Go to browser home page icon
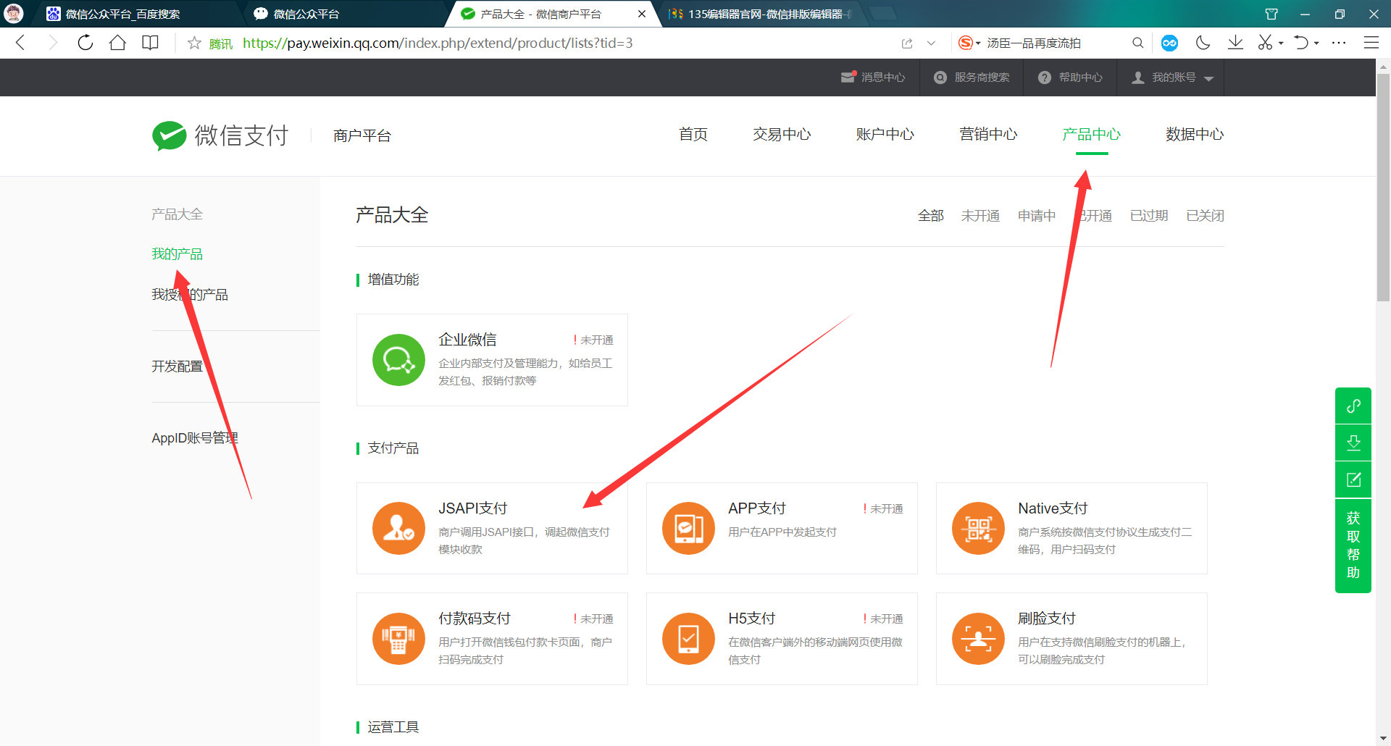The width and height of the screenshot is (1391, 746). [x=117, y=43]
